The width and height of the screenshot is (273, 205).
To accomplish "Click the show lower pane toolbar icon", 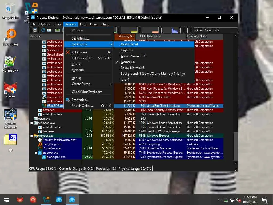I will tap(49, 30).
